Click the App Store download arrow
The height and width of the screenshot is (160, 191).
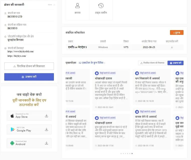[x=46, y=116]
